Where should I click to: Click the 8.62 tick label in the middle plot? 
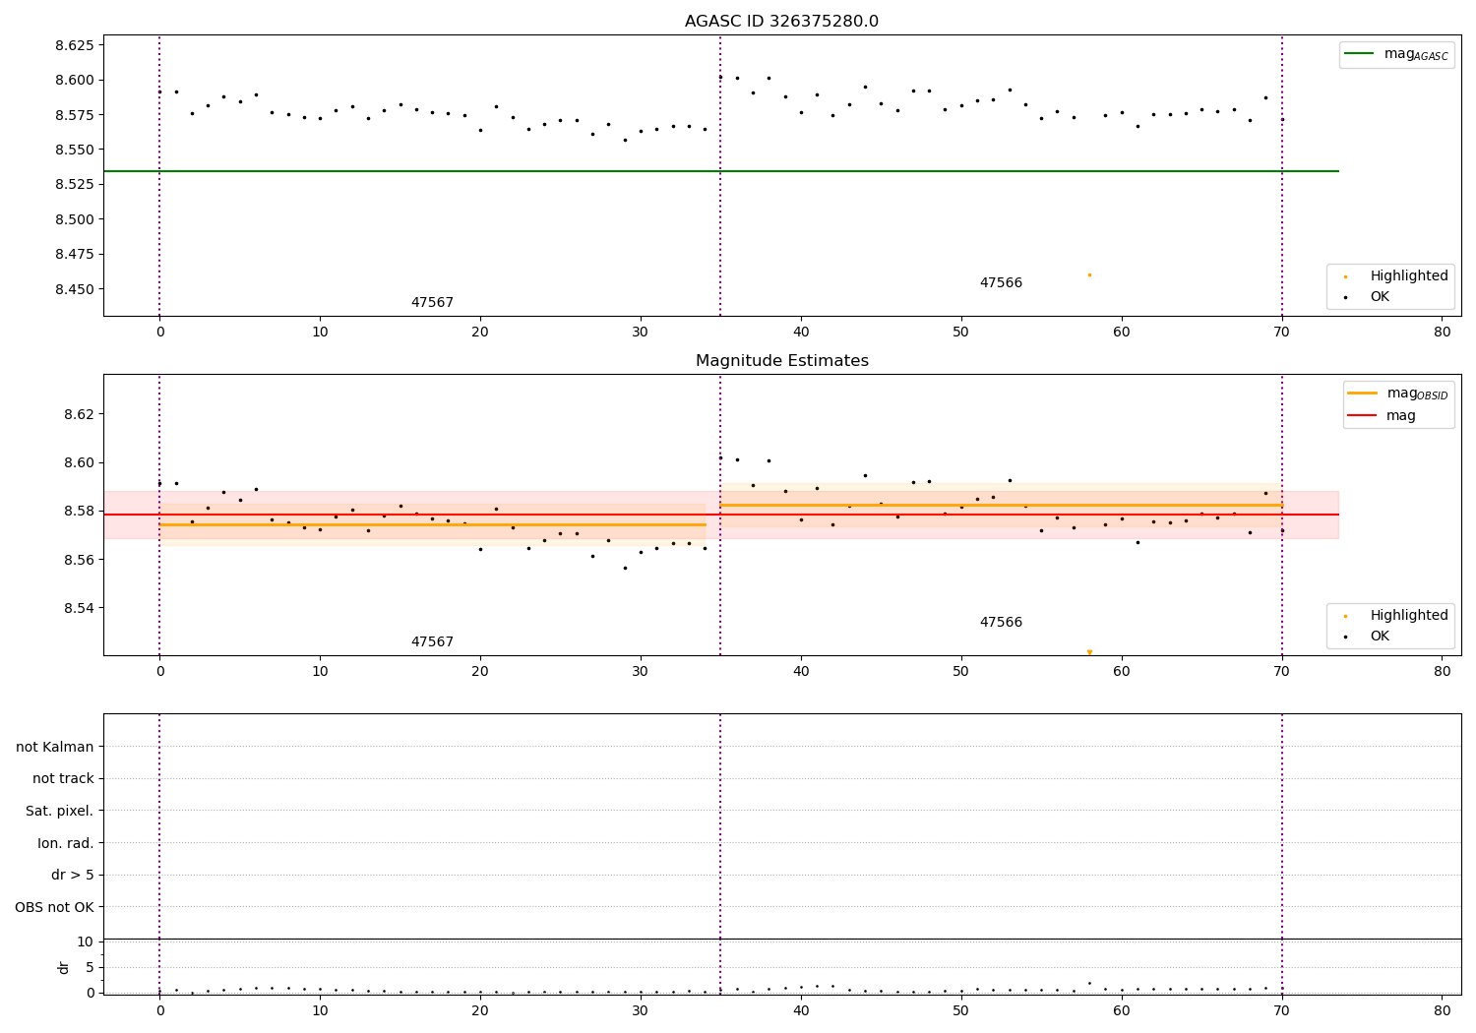[x=79, y=414]
